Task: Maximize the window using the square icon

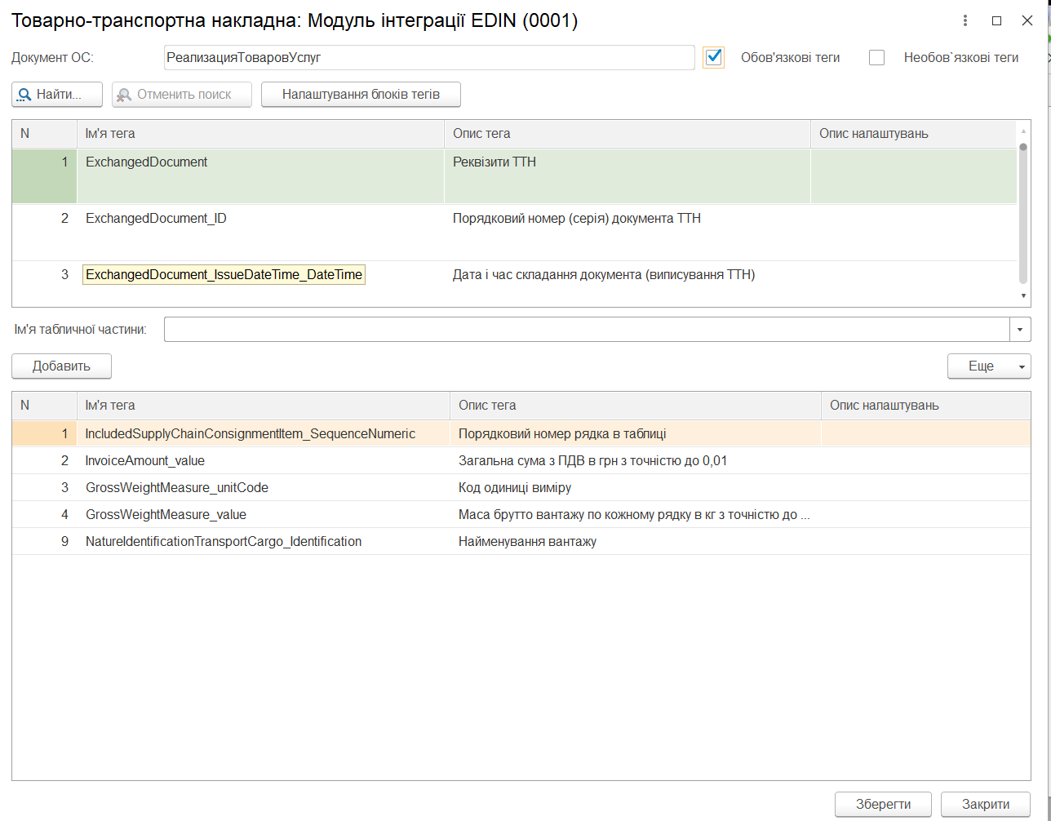Action: click(x=996, y=21)
